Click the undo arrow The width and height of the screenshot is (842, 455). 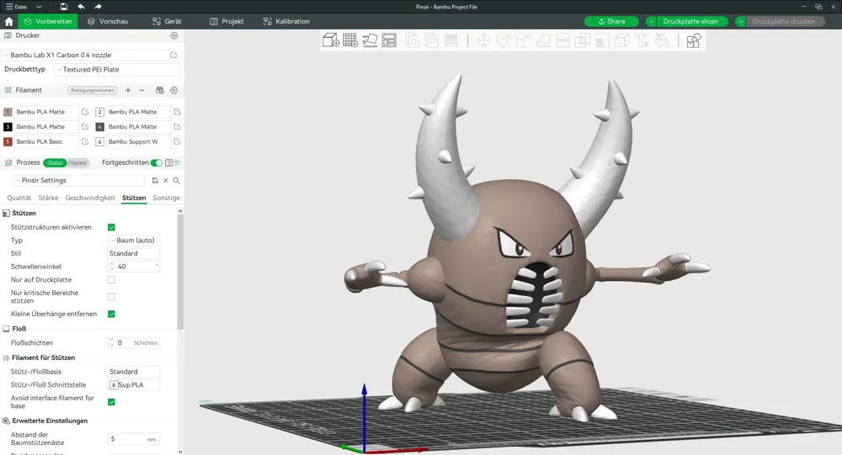81,7
